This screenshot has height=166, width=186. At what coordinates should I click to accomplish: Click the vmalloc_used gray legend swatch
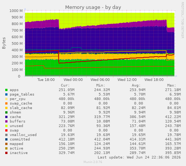pyautogui.click(x=6, y=135)
